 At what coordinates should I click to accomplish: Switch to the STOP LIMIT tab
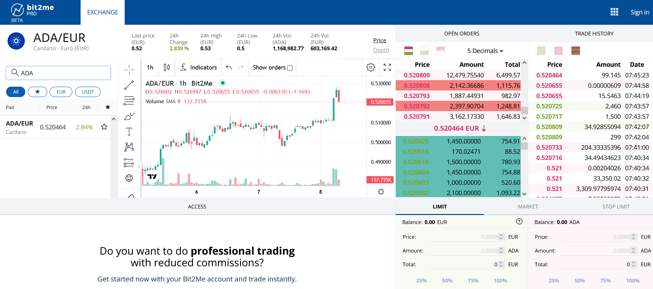pos(616,207)
